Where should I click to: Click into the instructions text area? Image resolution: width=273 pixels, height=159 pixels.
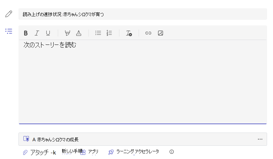pos(143,82)
